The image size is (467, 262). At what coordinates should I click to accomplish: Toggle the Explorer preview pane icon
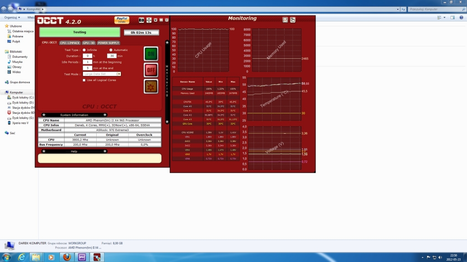(x=453, y=18)
